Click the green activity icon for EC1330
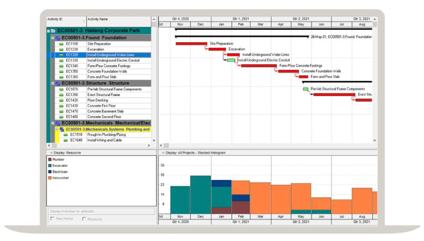 [61, 61]
